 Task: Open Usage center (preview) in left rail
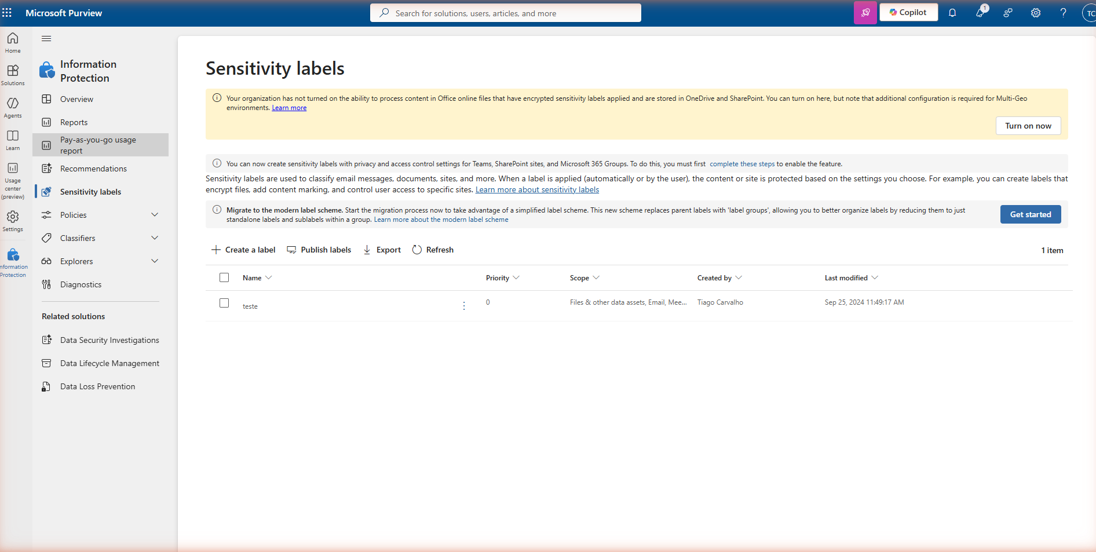13,180
